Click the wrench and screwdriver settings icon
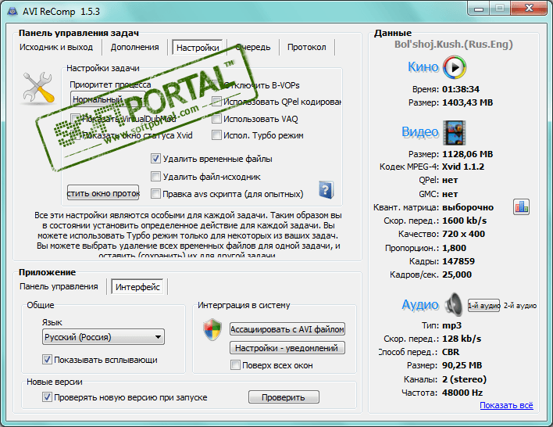 pyautogui.click(x=39, y=88)
